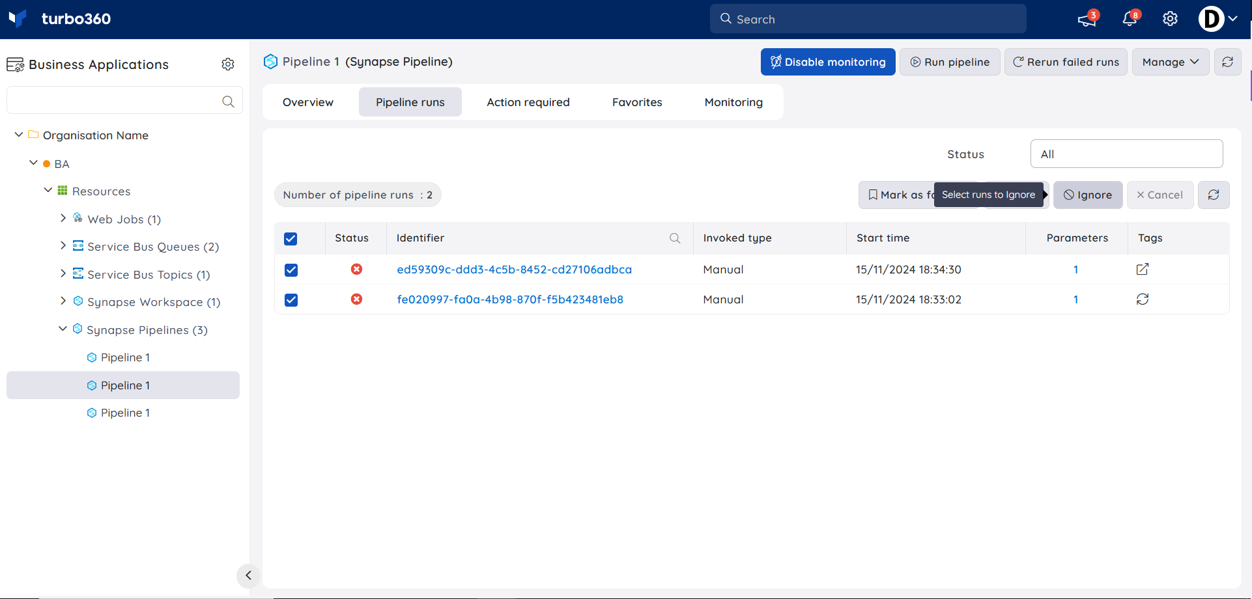
Task: Expand Synapse Workspace node
Action: (x=63, y=301)
